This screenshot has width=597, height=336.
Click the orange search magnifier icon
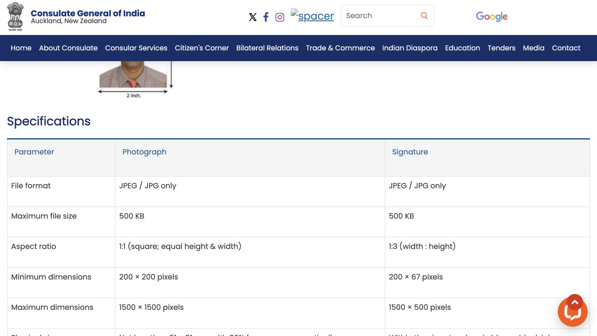click(x=424, y=15)
